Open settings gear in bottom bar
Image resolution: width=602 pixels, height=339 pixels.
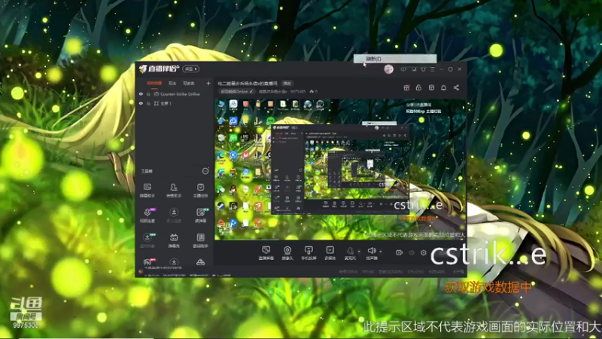coord(424,252)
